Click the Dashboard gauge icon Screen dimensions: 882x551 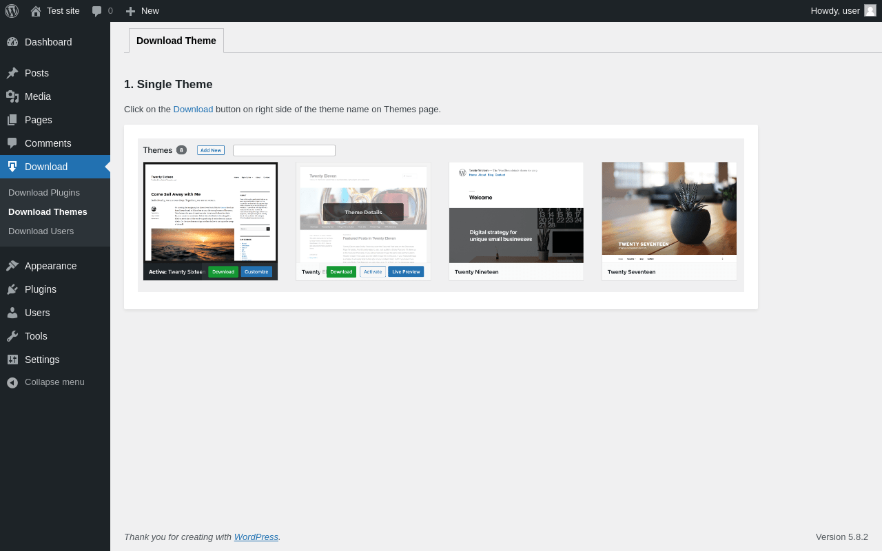(x=12, y=42)
